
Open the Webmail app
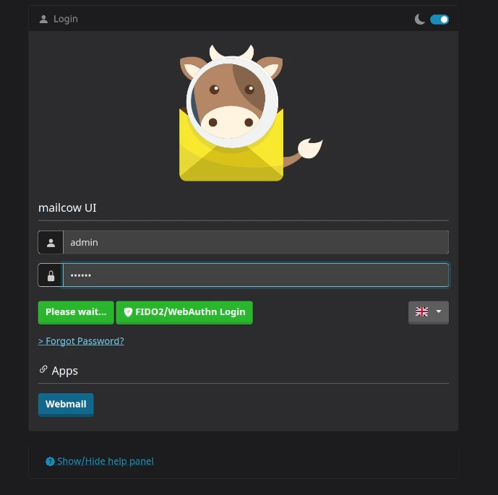click(x=66, y=405)
